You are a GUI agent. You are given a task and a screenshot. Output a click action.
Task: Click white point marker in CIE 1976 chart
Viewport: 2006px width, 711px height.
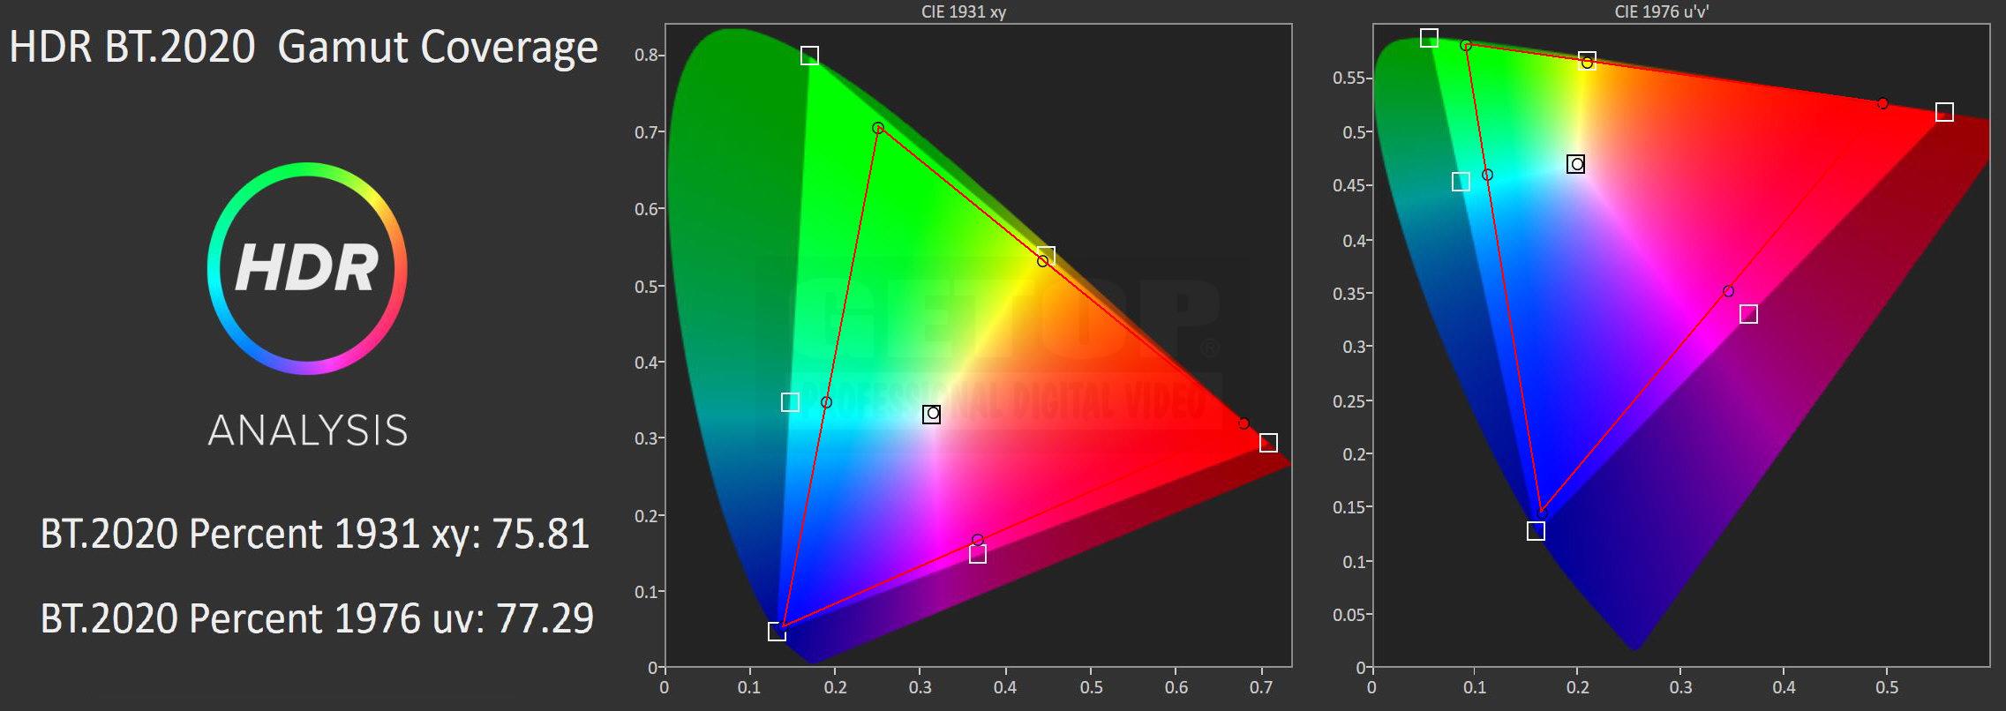tap(1576, 164)
